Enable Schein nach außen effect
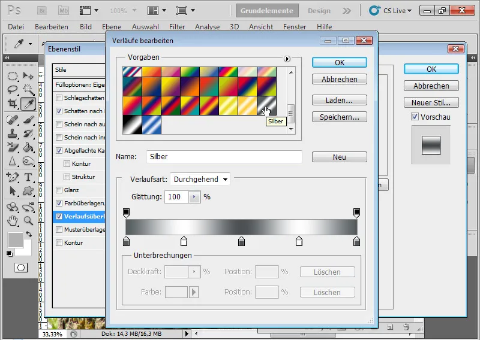This screenshot has height=340, width=480. click(59, 125)
